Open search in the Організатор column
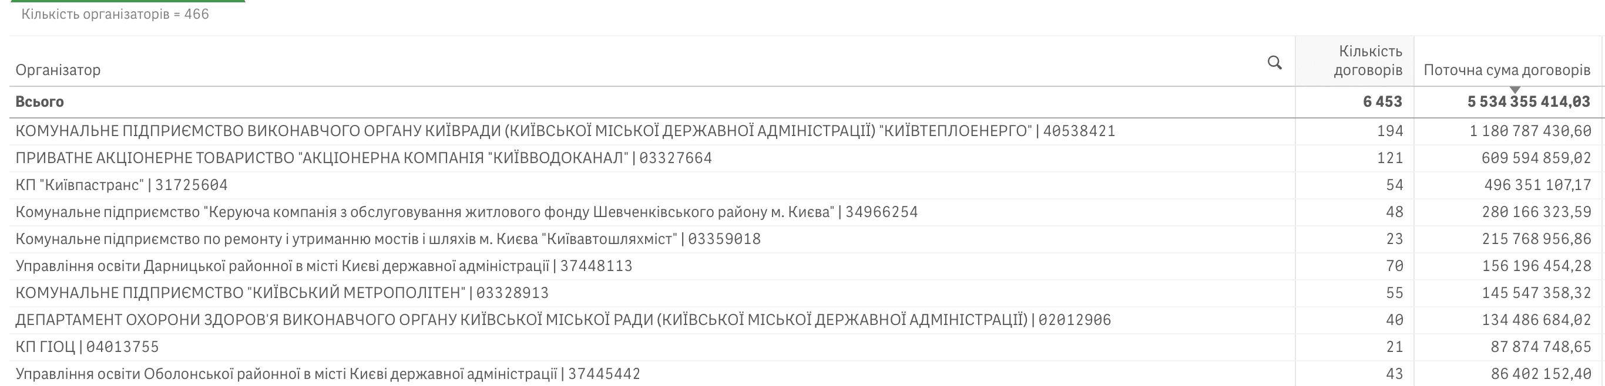Image resolution: width=1605 pixels, height=386 pixels. (1275, 62)
